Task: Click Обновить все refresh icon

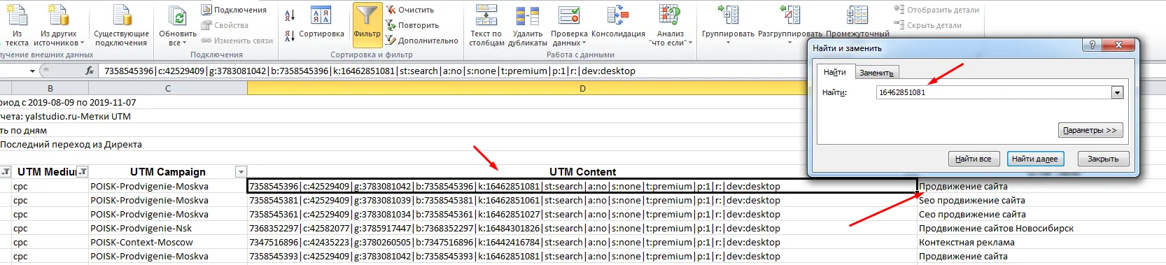Action: click(178, 15)
